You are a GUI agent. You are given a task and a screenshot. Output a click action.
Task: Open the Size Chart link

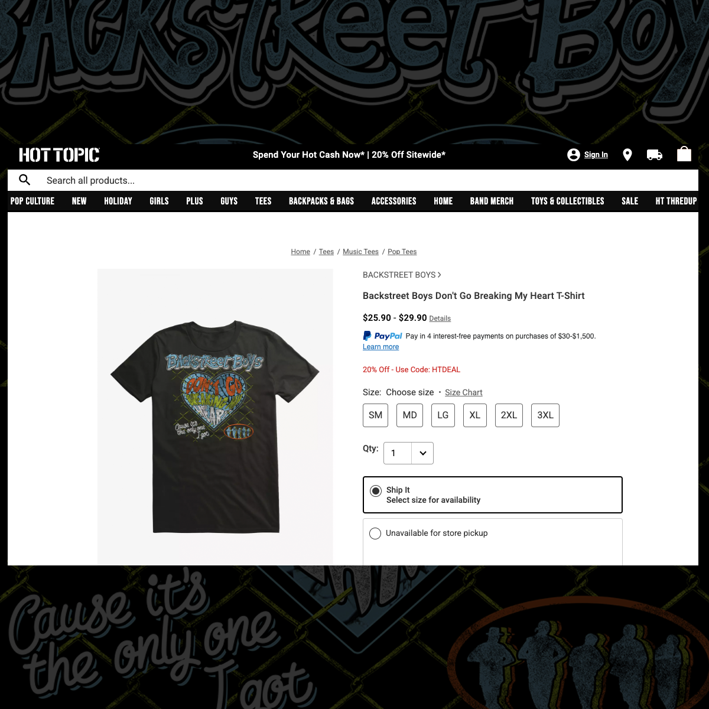click(x=464, y=392)
